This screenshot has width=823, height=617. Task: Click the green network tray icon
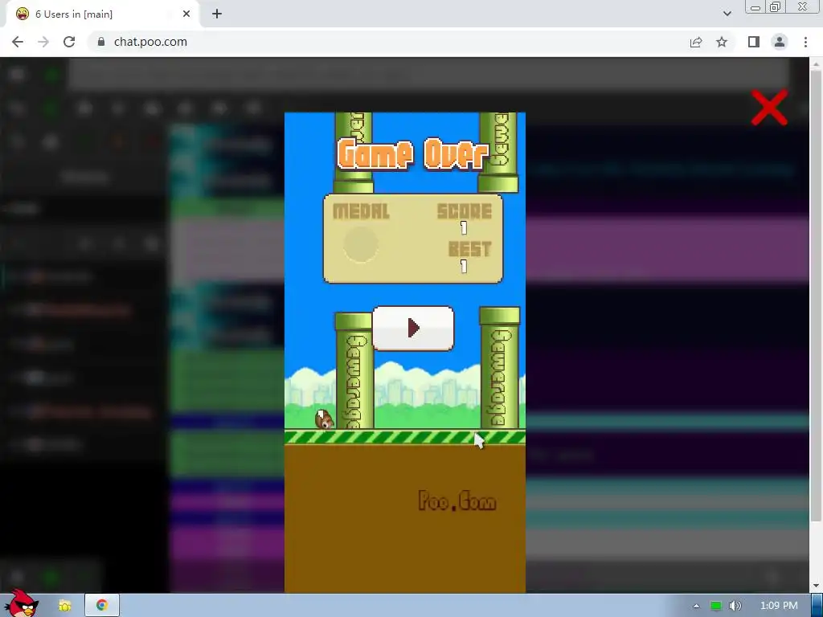(716, 606)
